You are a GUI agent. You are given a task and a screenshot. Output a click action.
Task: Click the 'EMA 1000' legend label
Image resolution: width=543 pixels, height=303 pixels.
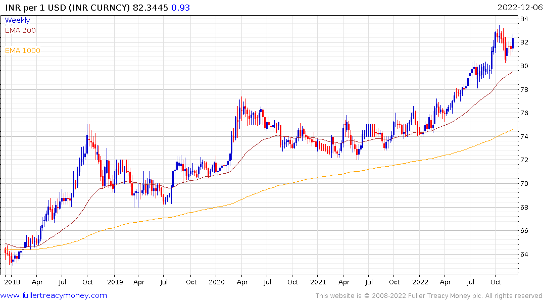pyautogui.click(x=23, y=50)
